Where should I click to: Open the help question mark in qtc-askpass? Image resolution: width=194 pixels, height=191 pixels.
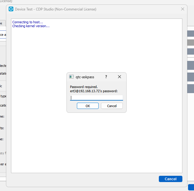tap(106, 77)
